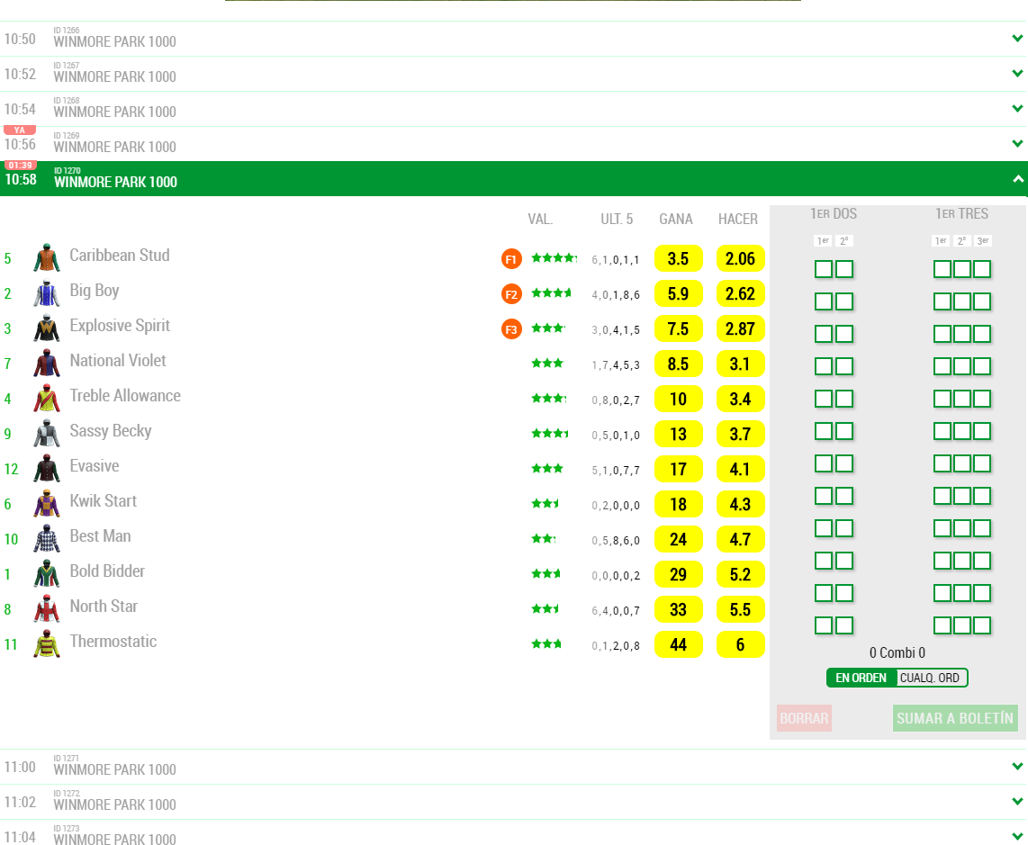The width and height of the screenshot is (1028, 845).
Task: Click the 1er DOS heading
Action: pyautogui.click(x=834, y=213)
